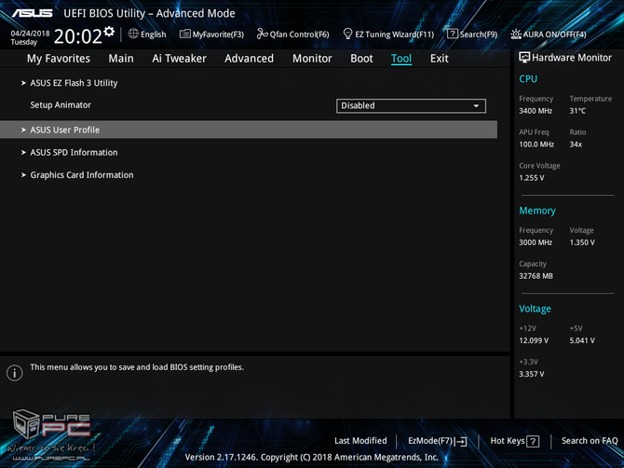Click the 04/24/2018 date
Image resolution: width=624 pixels, height=468 pixels.
[30, 34]
